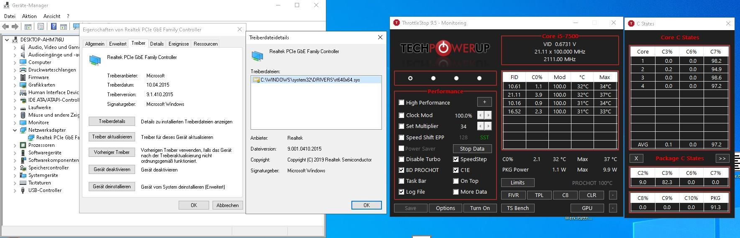Expand package C states with the >> button

tap(722, 159)
